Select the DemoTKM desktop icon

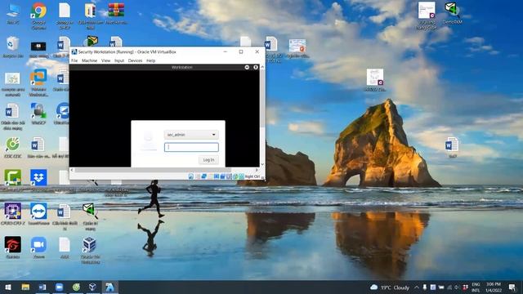[452, 13]
